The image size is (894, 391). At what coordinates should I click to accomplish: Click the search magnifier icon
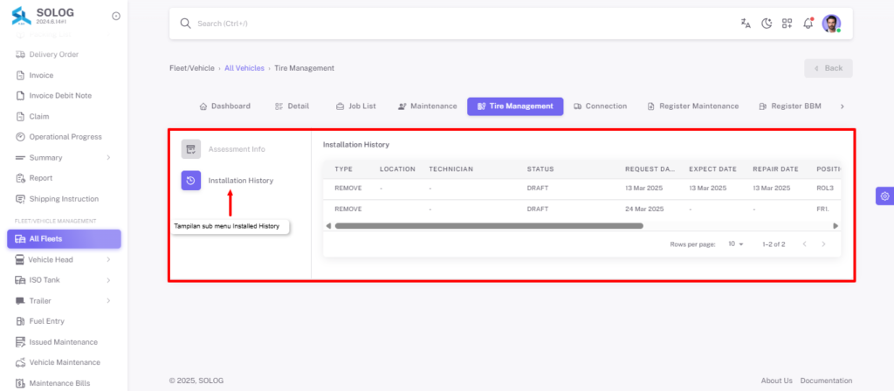tap(185, 24)
